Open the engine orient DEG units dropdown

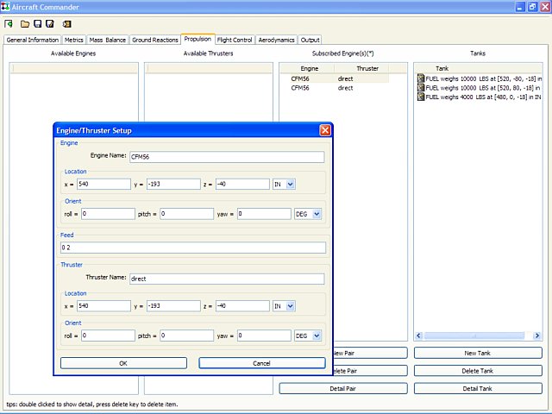tap(317, 214)
